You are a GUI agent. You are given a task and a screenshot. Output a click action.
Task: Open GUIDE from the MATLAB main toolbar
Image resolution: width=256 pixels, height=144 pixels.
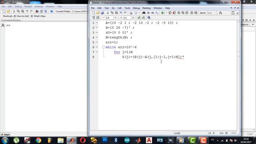(x=42, y=11)
